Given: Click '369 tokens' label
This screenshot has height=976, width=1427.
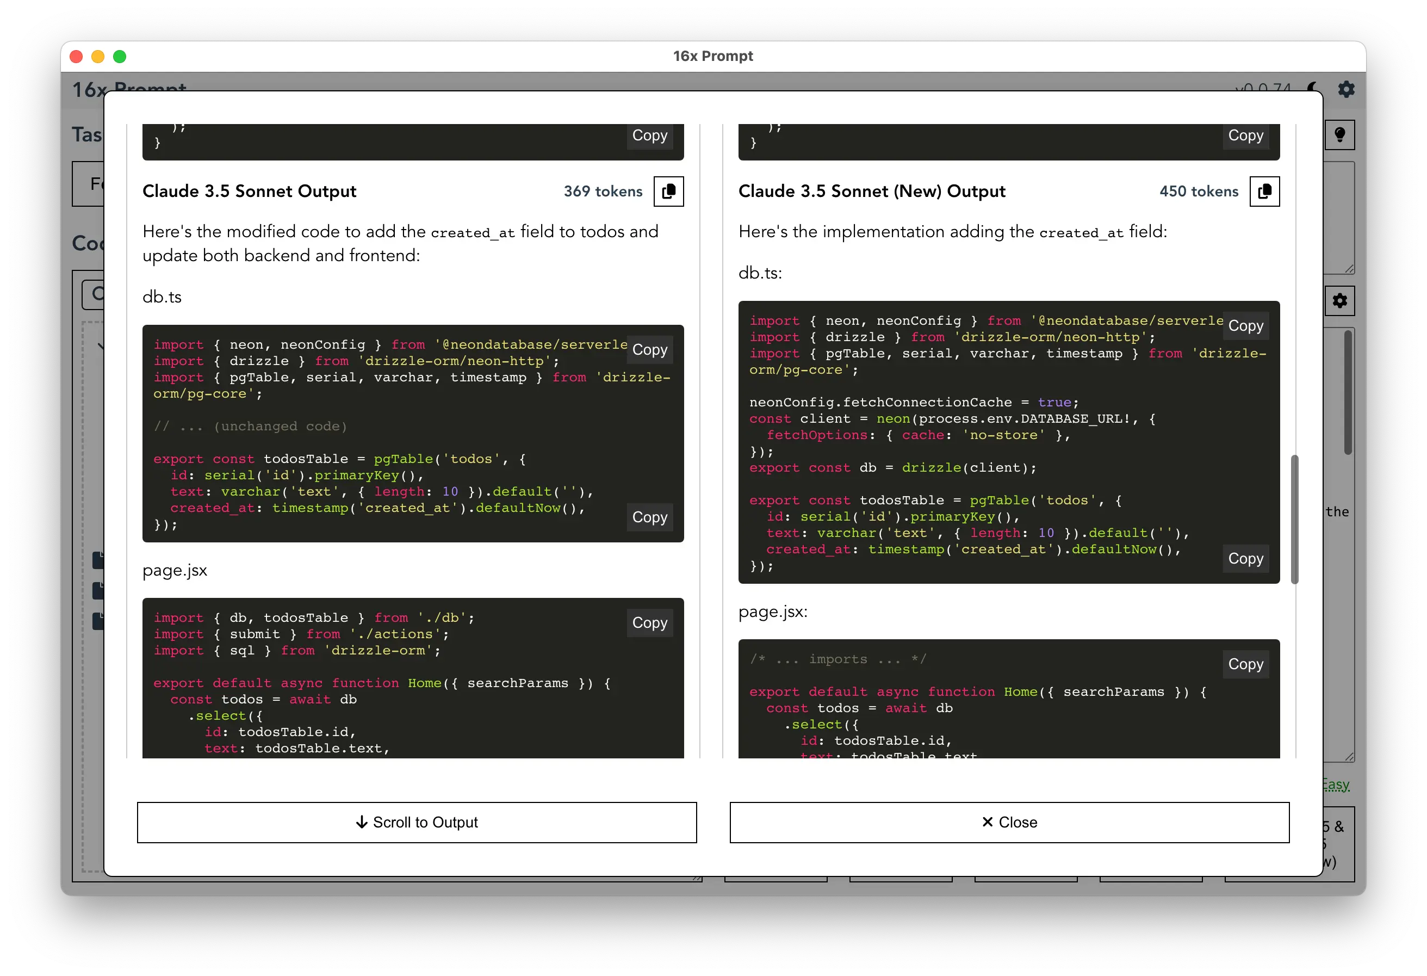Looking at the screenshot, I should [x=603, y=192].
